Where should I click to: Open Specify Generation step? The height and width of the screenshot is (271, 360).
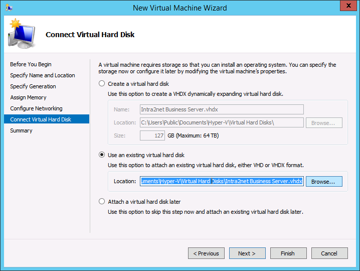pyautogui.click(x=33, y=86)
